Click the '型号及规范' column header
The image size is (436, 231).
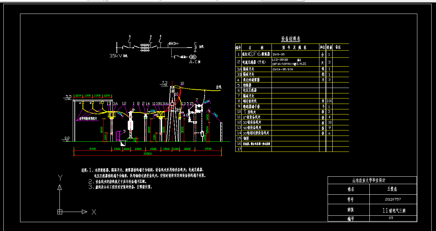pyautogui.click(x=294, y=47)
